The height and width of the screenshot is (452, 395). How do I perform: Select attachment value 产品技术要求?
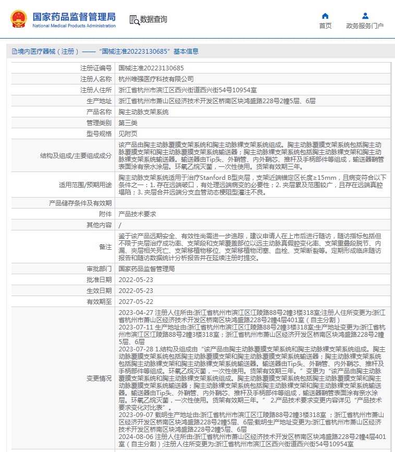tap(137, 214)
